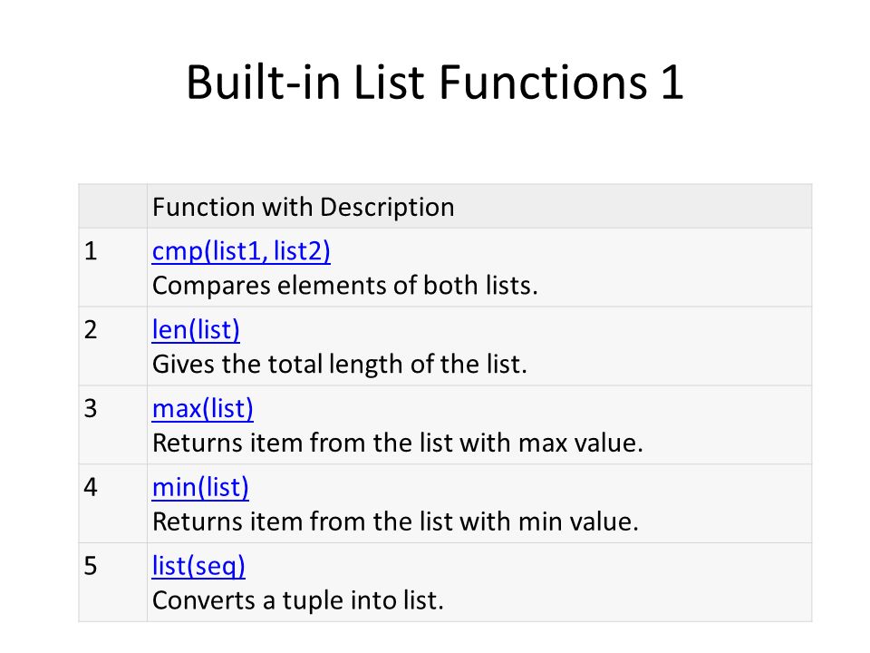This screenshot has height=653, width=870.
Task: Select row number 4 cell
Action: 112,503
